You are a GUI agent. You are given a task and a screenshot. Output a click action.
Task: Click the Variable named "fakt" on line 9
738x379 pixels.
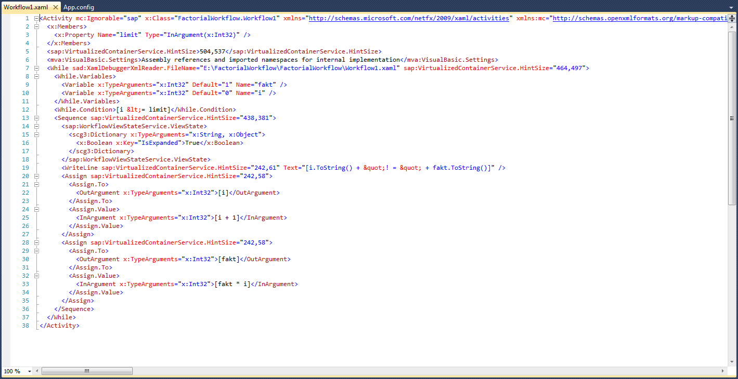point(174,85)
